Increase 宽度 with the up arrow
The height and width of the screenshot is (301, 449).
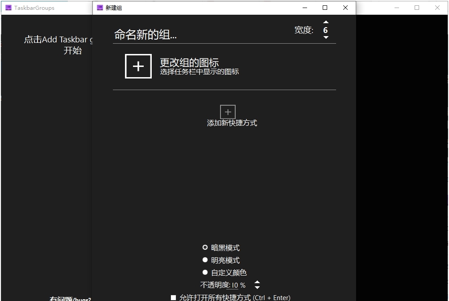pos(326,22)
